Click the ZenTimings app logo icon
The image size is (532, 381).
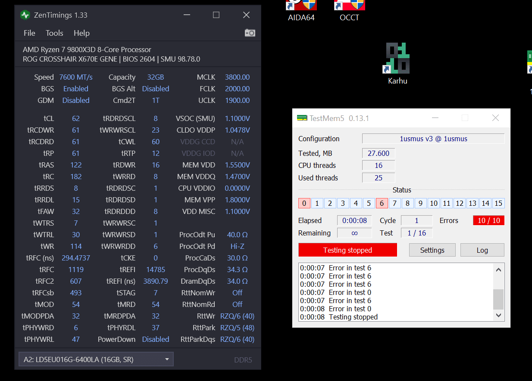point(25,15)
